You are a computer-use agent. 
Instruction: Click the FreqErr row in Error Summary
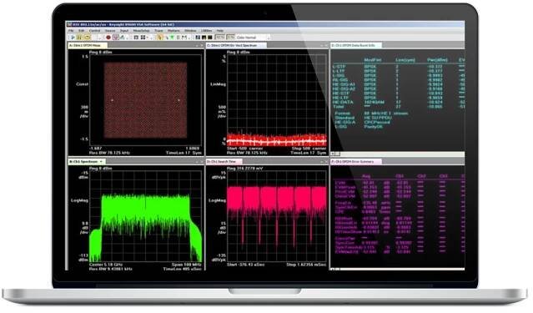pos(399,203)
